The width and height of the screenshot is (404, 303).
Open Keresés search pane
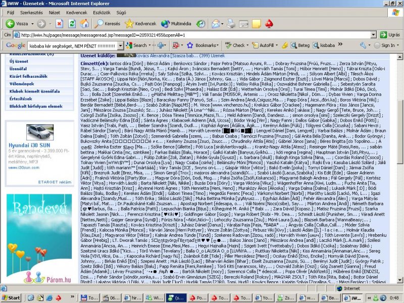click(x=107, y=24)
